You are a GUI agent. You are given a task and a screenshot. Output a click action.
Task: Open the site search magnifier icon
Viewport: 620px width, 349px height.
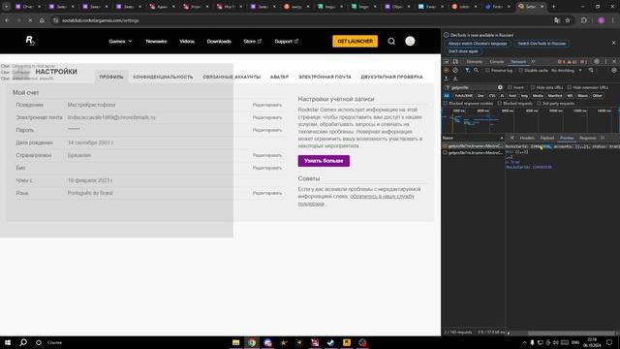pyautogui.click(x=391, y=41)
